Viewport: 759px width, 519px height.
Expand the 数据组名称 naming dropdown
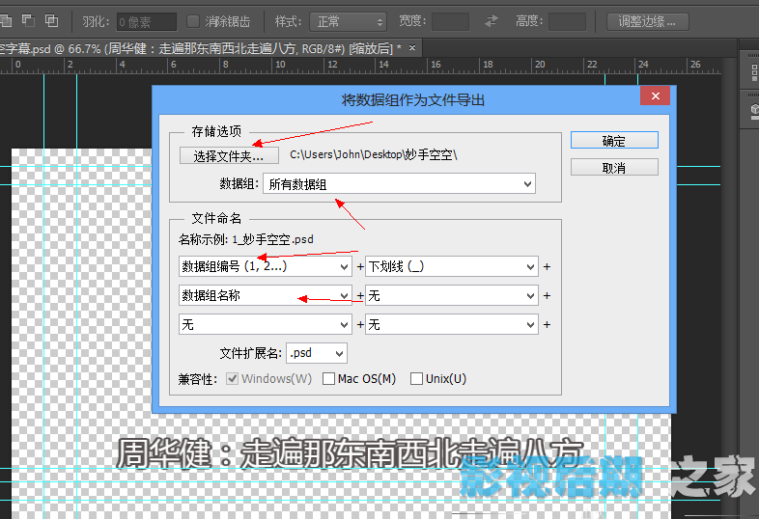click(265, 296)
